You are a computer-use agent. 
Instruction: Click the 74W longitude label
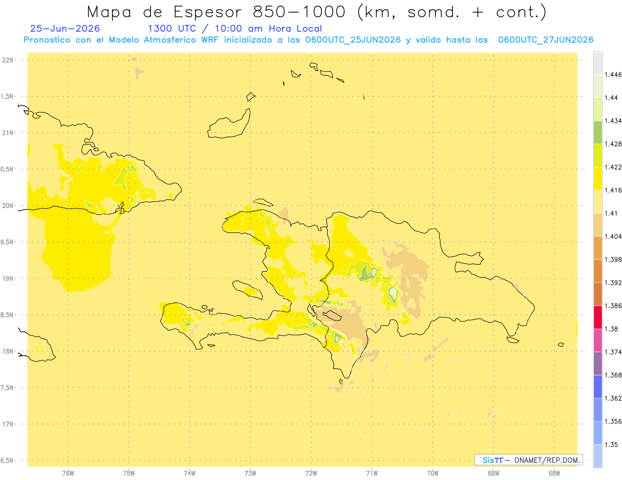click(x=190, y=473)
